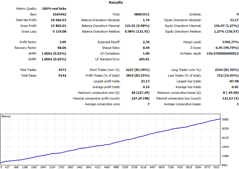This screenshot has width=239, height=169.
Task: Click the Ticks value 58063511
Action: (x=142, y=14)
